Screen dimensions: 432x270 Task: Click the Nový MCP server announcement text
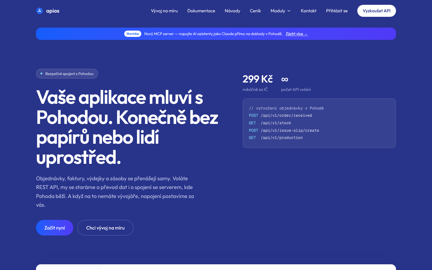pos(213,34)
